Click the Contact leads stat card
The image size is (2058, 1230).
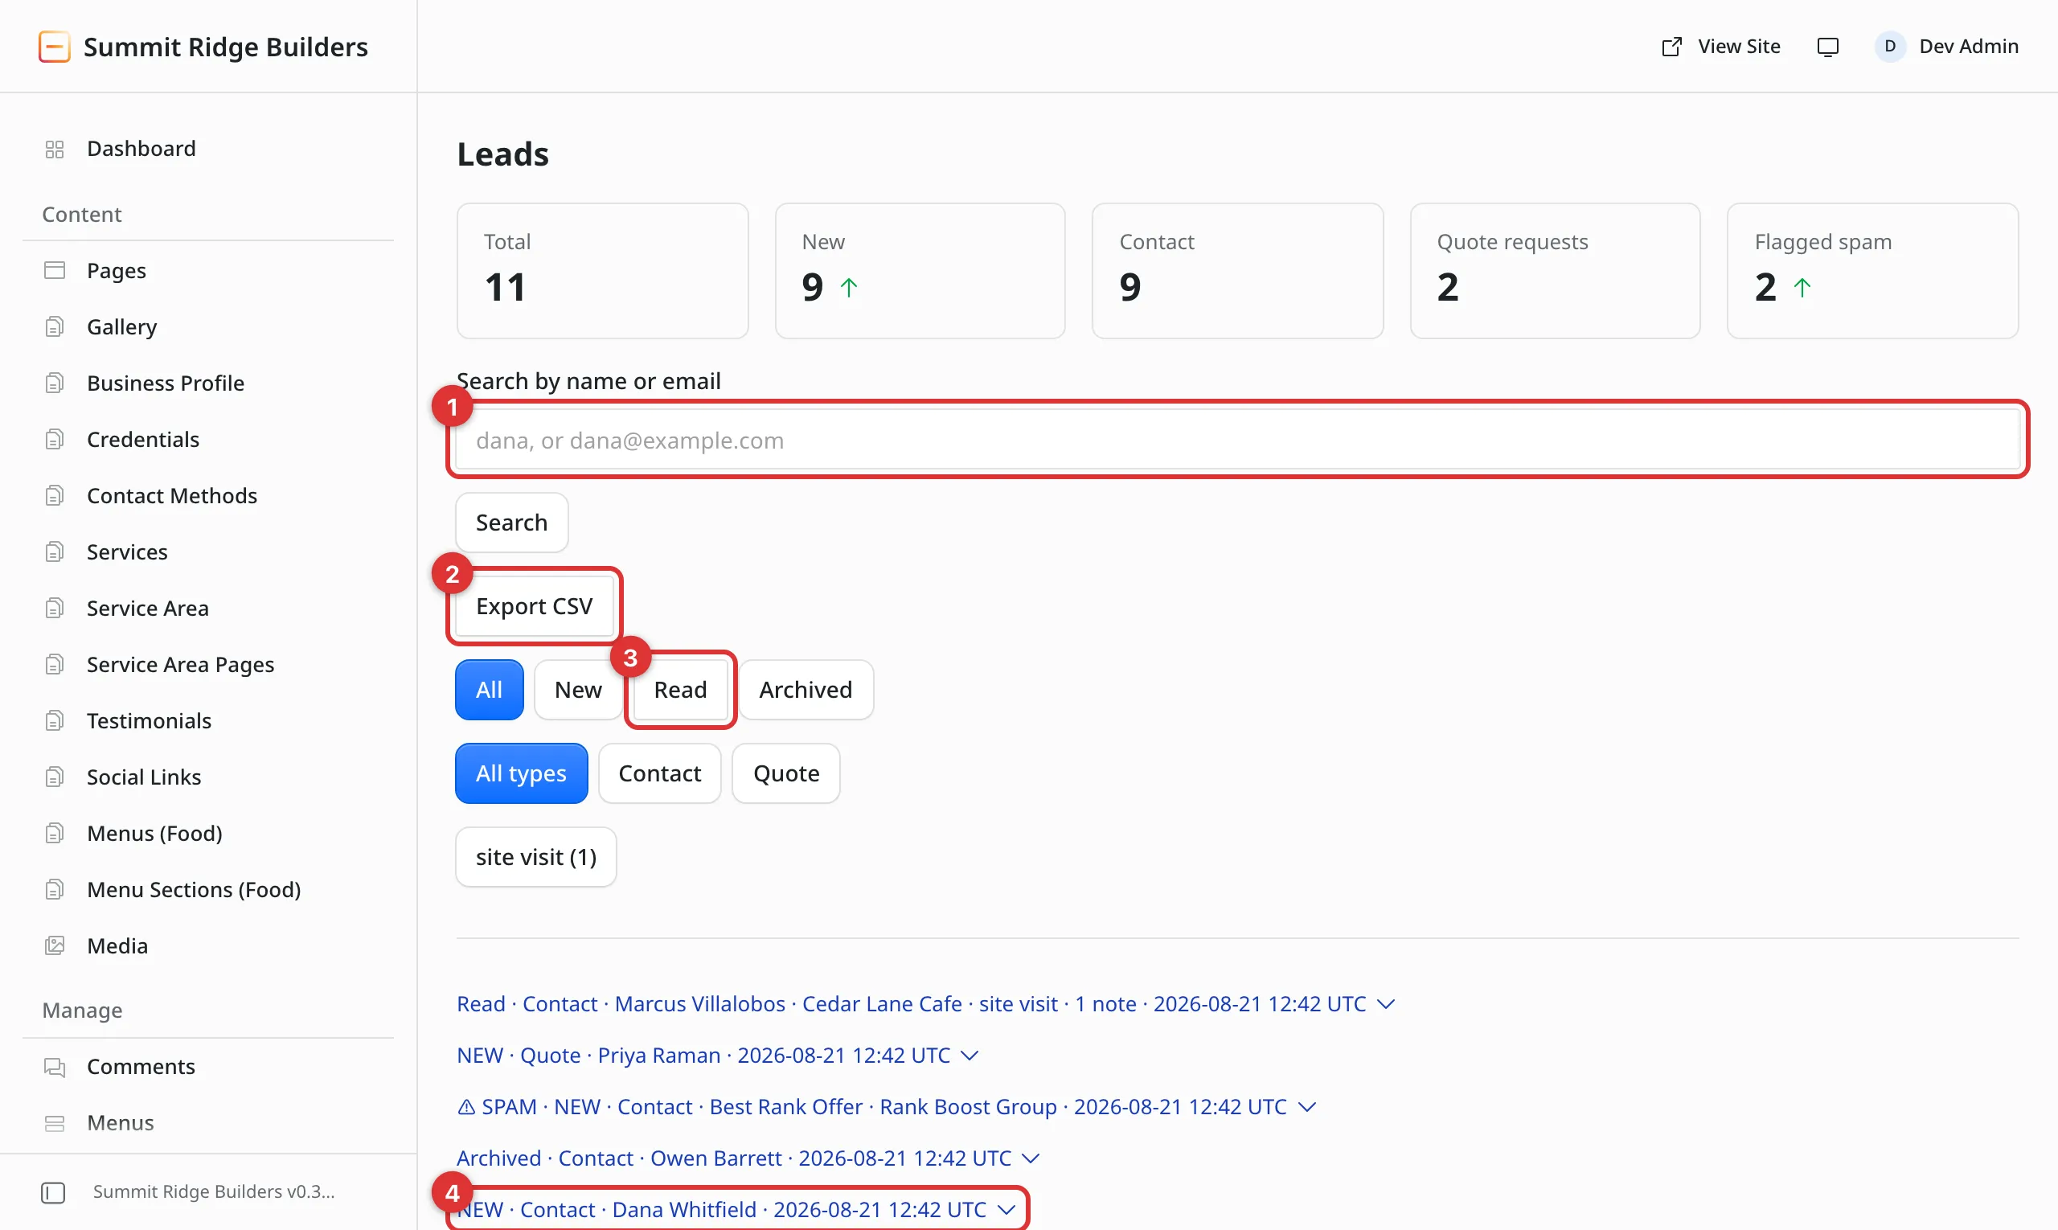click(1237, 271)
